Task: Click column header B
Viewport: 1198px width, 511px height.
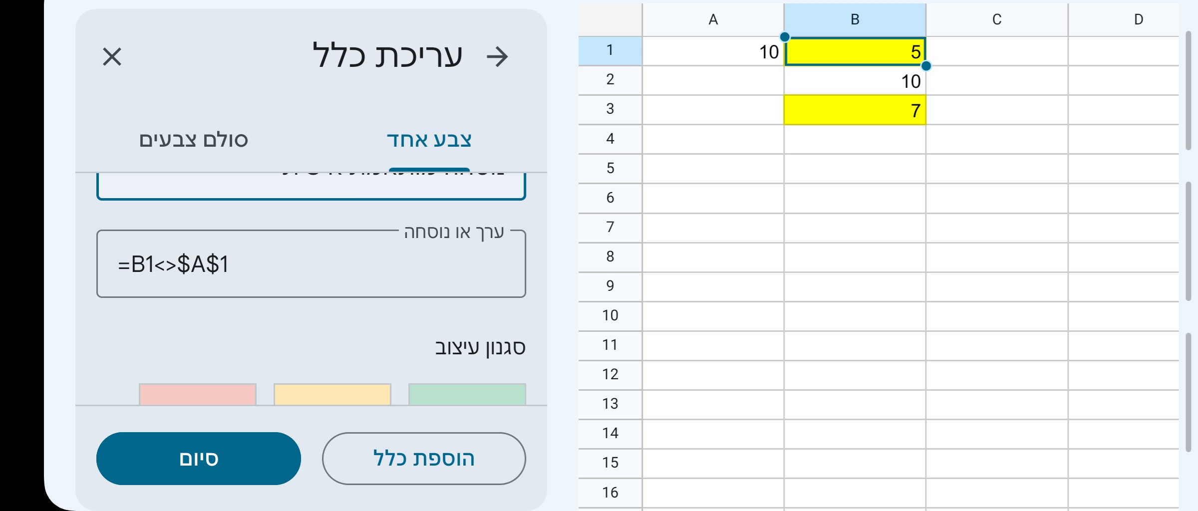Action: (x=855, y=19)
